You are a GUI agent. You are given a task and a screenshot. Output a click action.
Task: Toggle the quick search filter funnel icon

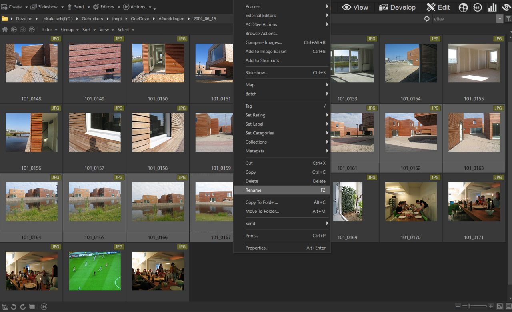coord(508,19)
